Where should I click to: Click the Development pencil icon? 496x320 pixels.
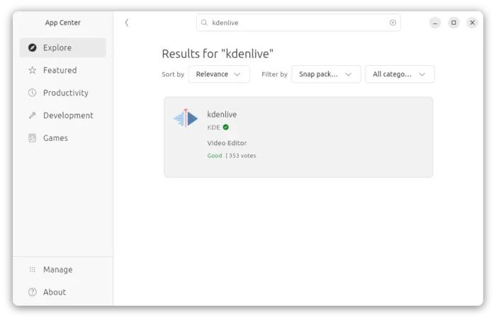[x=32, y=115]
